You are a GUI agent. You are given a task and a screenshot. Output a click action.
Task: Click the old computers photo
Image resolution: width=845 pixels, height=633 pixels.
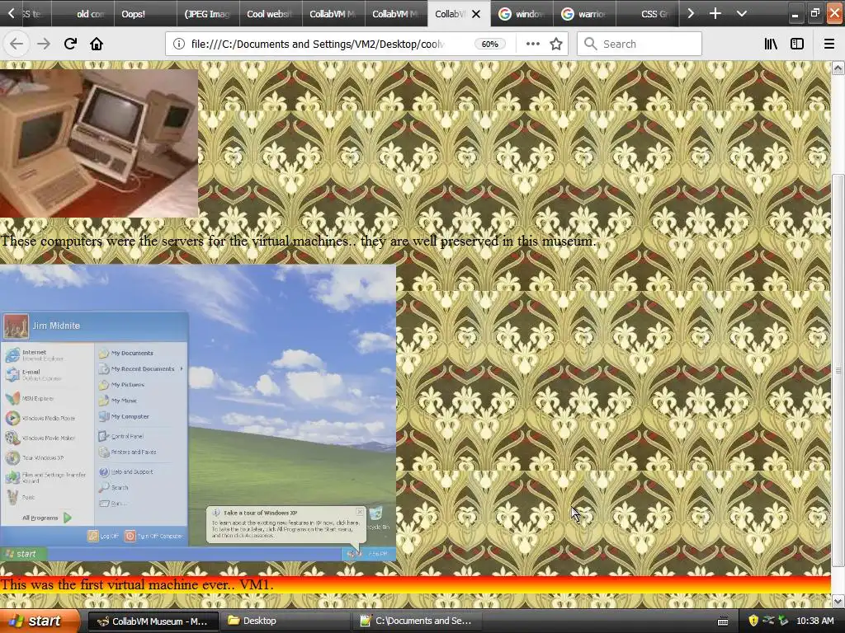(x=99, y=143)
